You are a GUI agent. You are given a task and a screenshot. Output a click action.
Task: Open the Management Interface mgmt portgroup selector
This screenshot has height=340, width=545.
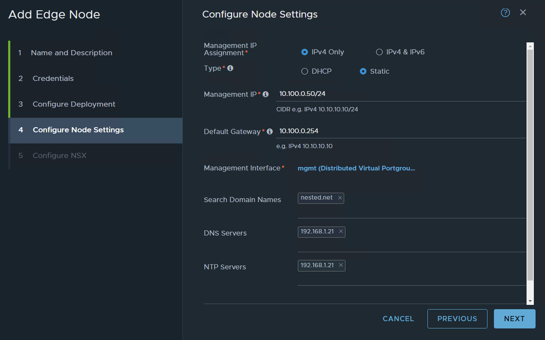tap(356, 168)
